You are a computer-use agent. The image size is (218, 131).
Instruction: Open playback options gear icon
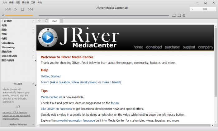tap(184, 16)
